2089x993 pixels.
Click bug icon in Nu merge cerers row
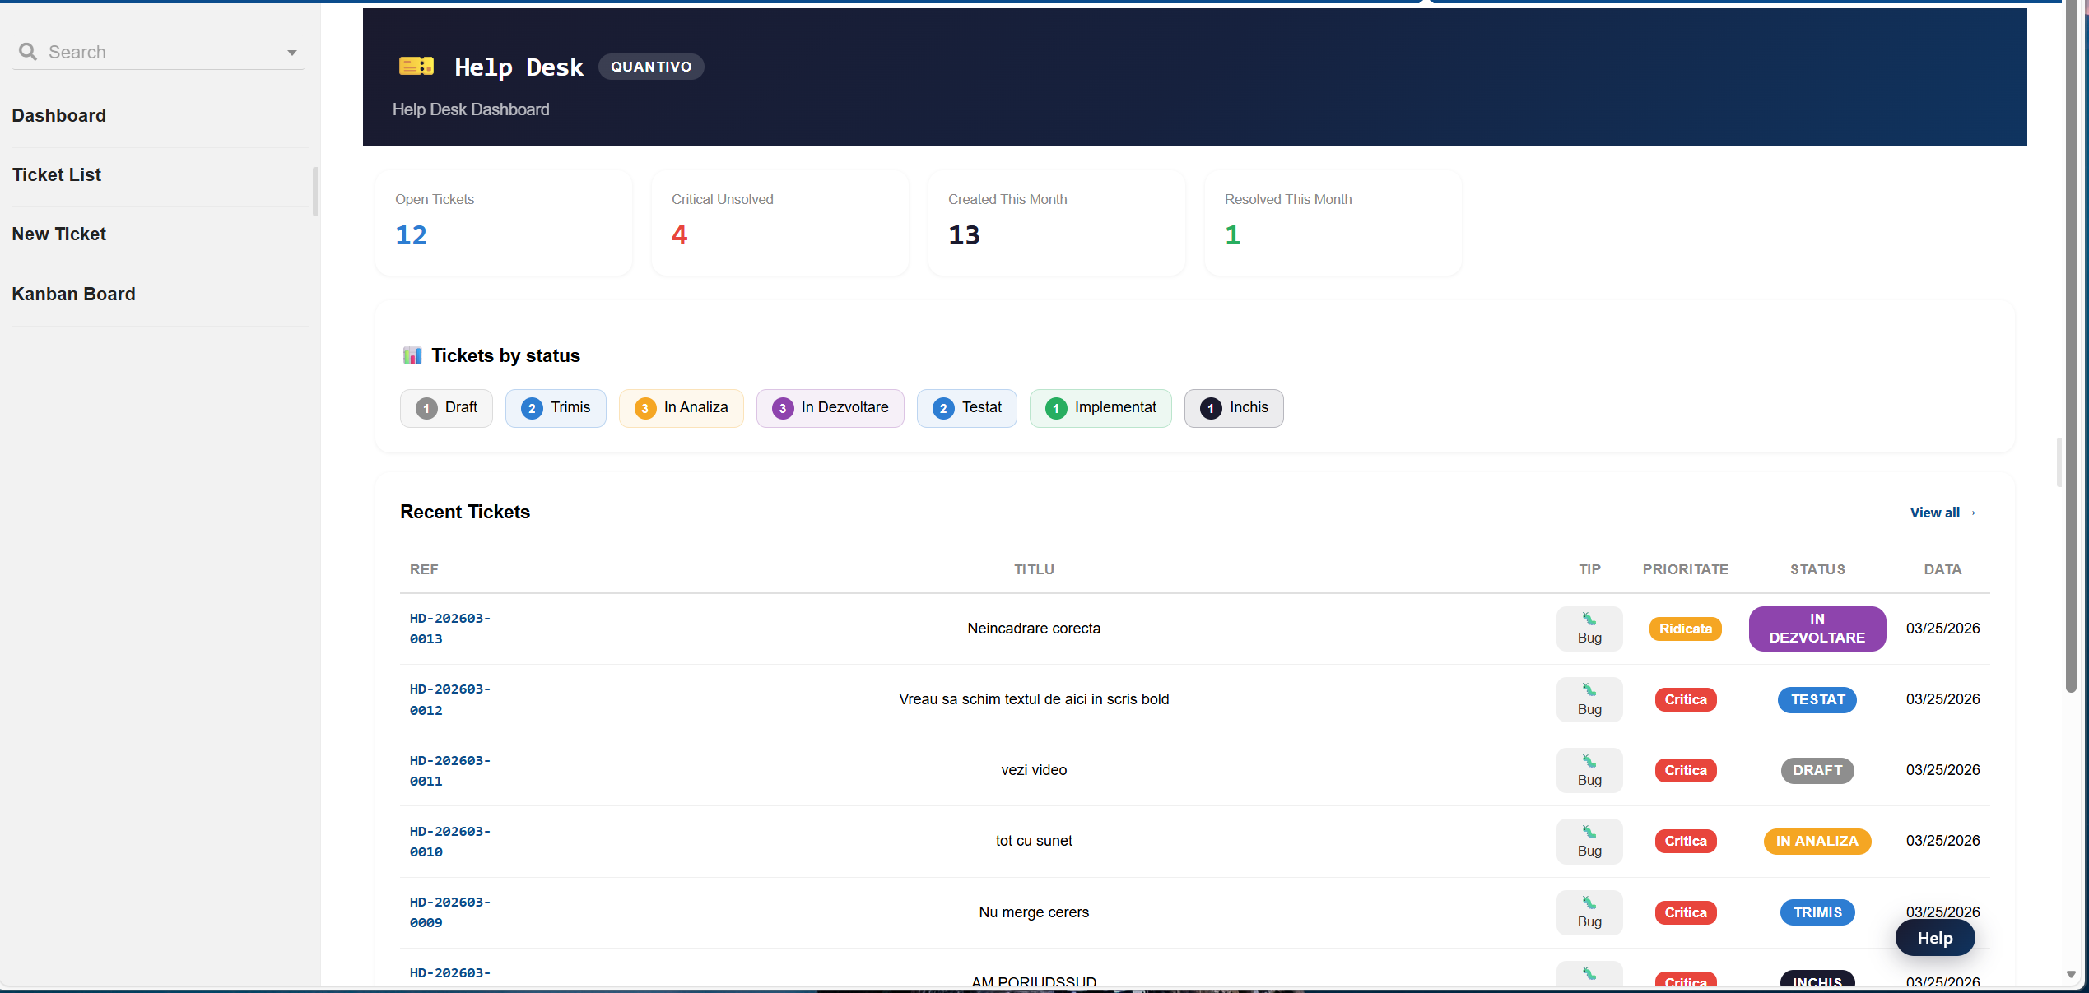(1589, 903)
